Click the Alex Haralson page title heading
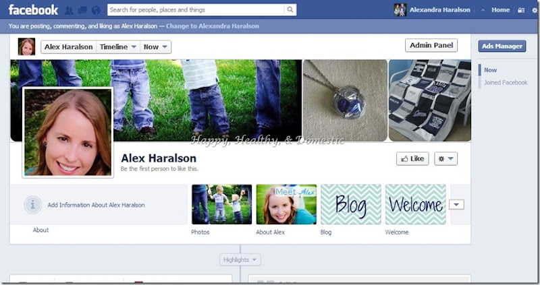The height and width of the screenshot is (285, 540). (x=159, y=158)
